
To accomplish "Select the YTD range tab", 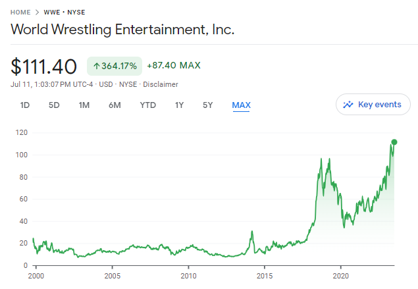I will pos(148,105).
